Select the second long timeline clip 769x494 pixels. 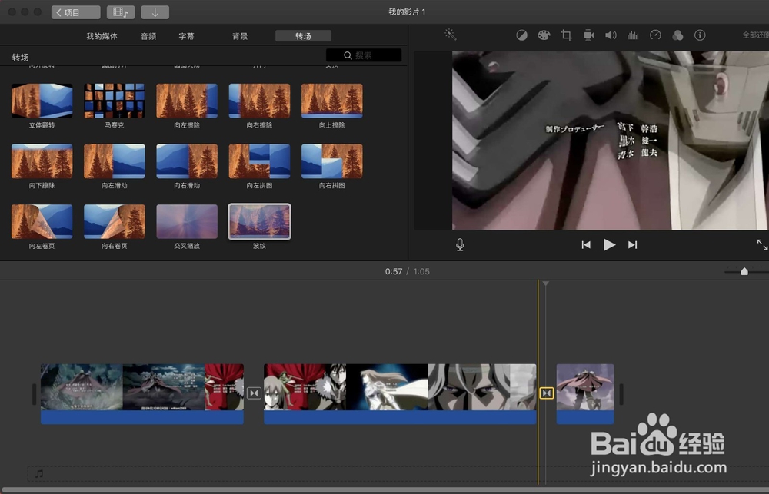point(400,393)
